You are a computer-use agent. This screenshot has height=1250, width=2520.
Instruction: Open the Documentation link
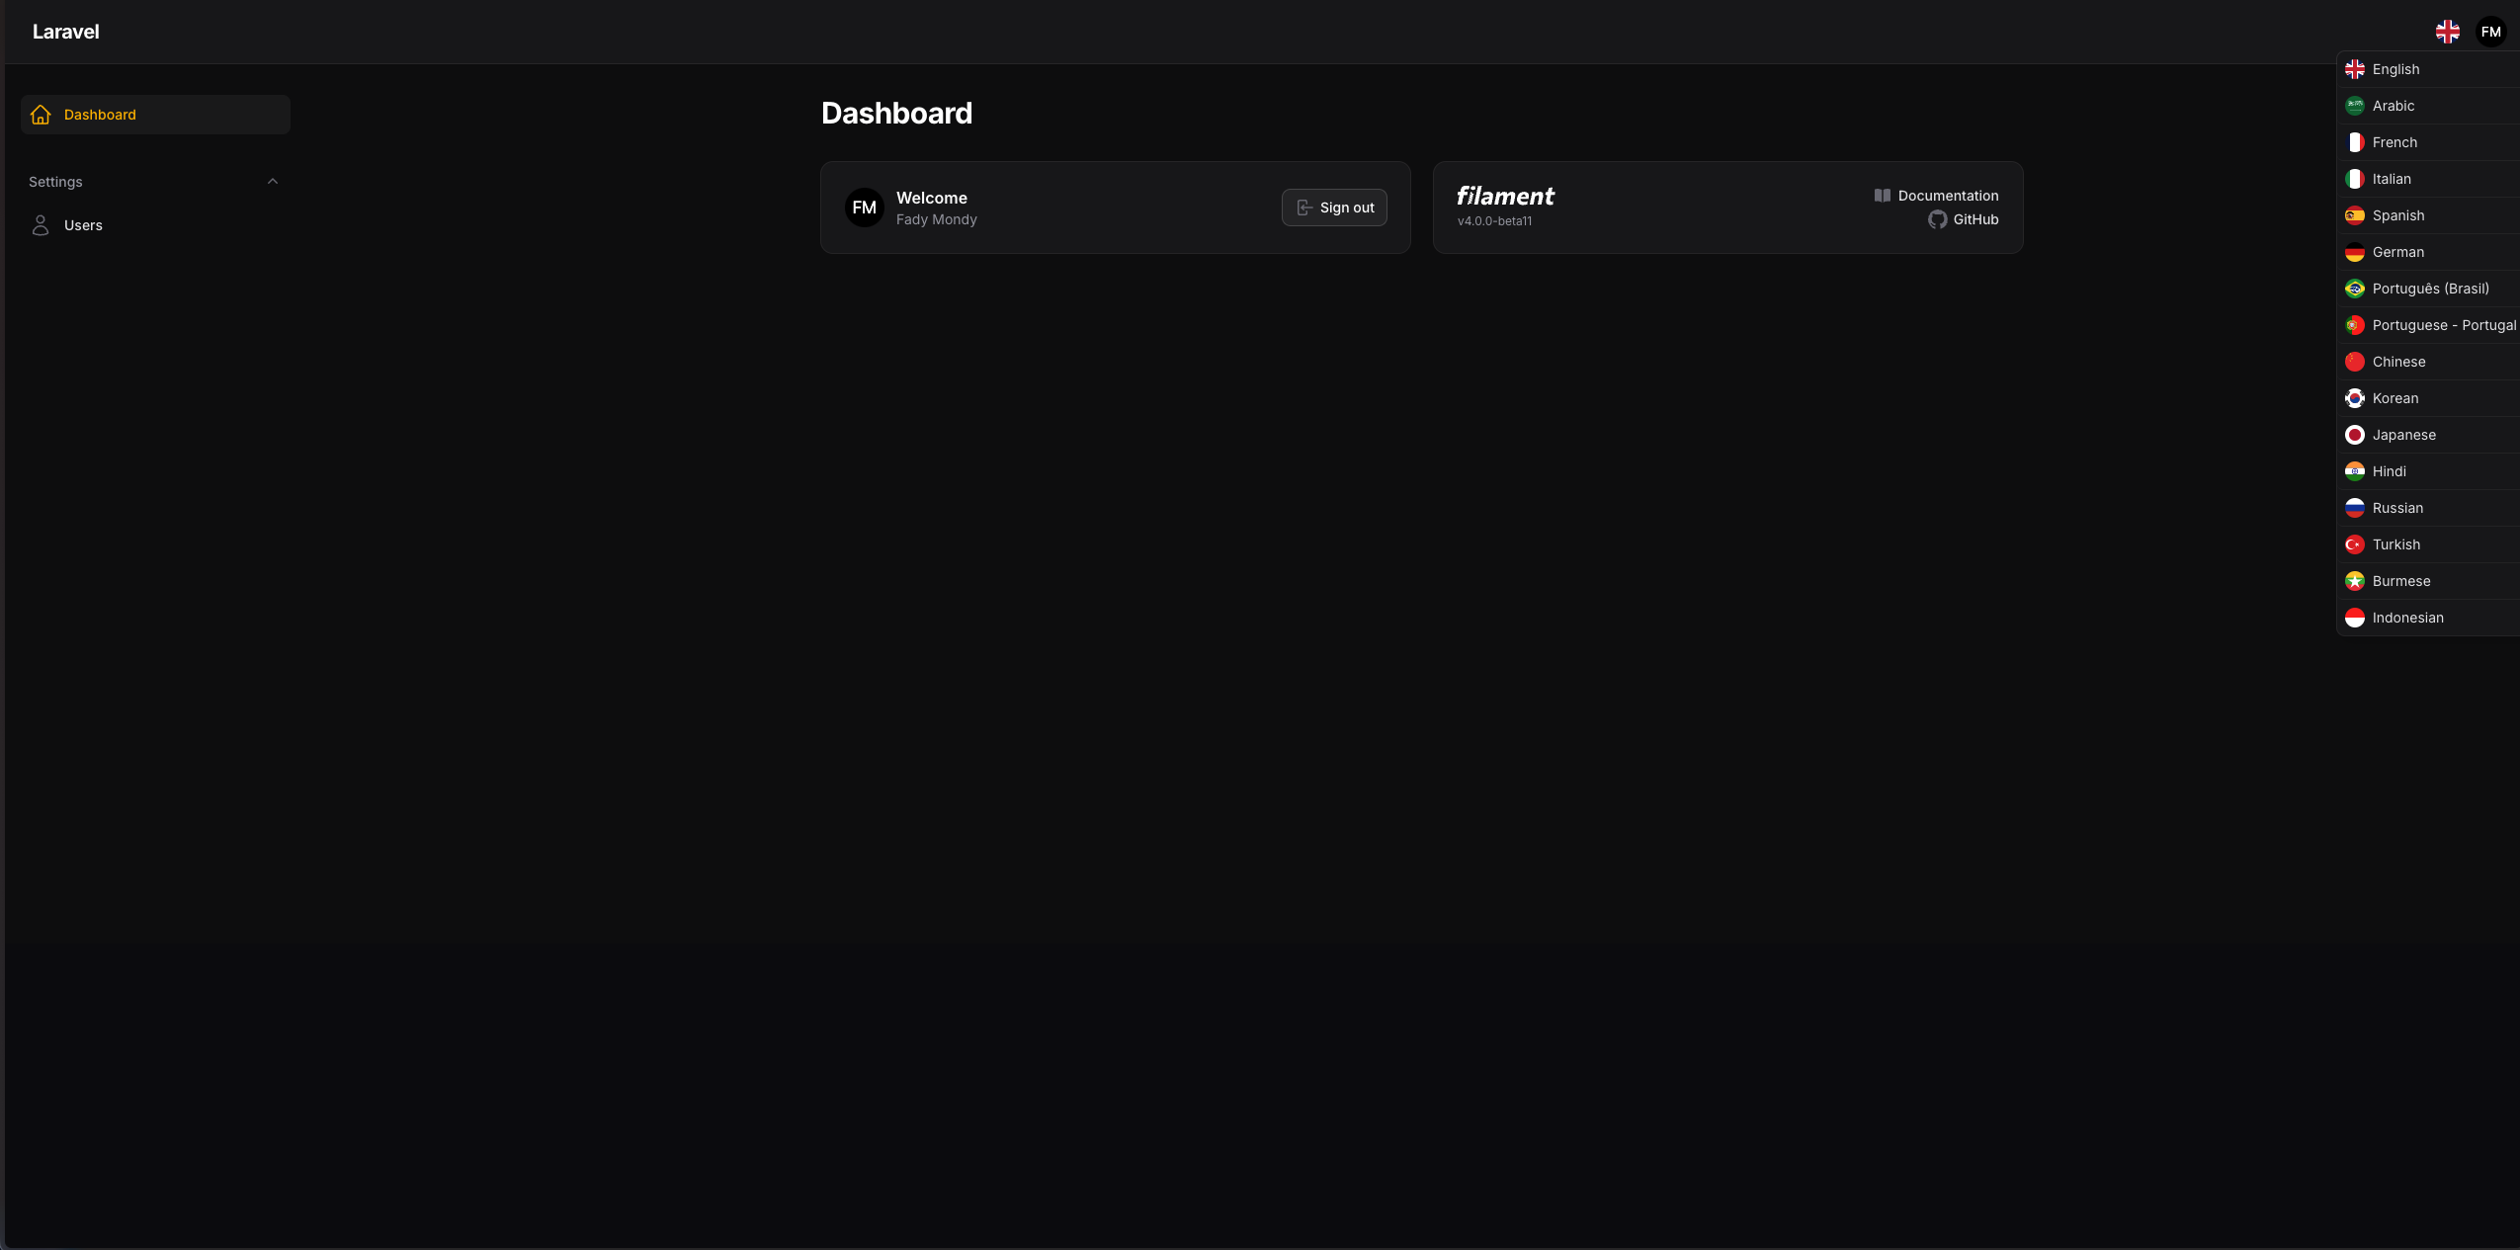pyautogui.click(x=1947, y=196)
